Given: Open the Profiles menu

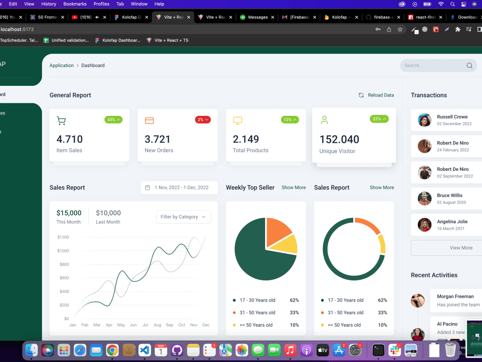Looking at the screenshot, I should [101, 4].
